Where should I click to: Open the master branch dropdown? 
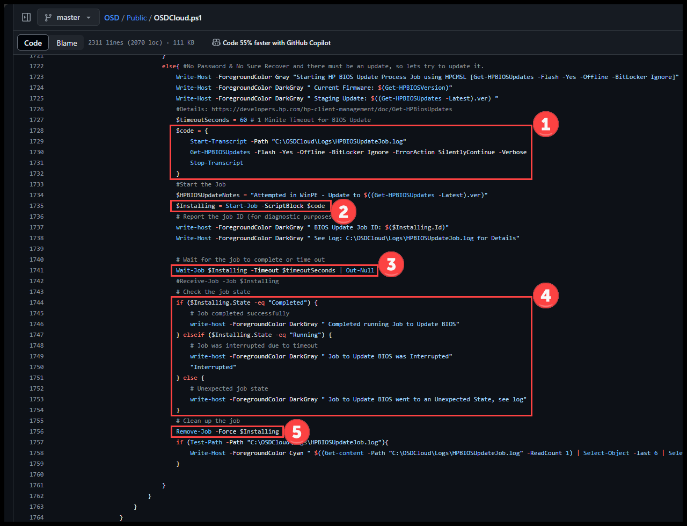click(x=68, y=18)
